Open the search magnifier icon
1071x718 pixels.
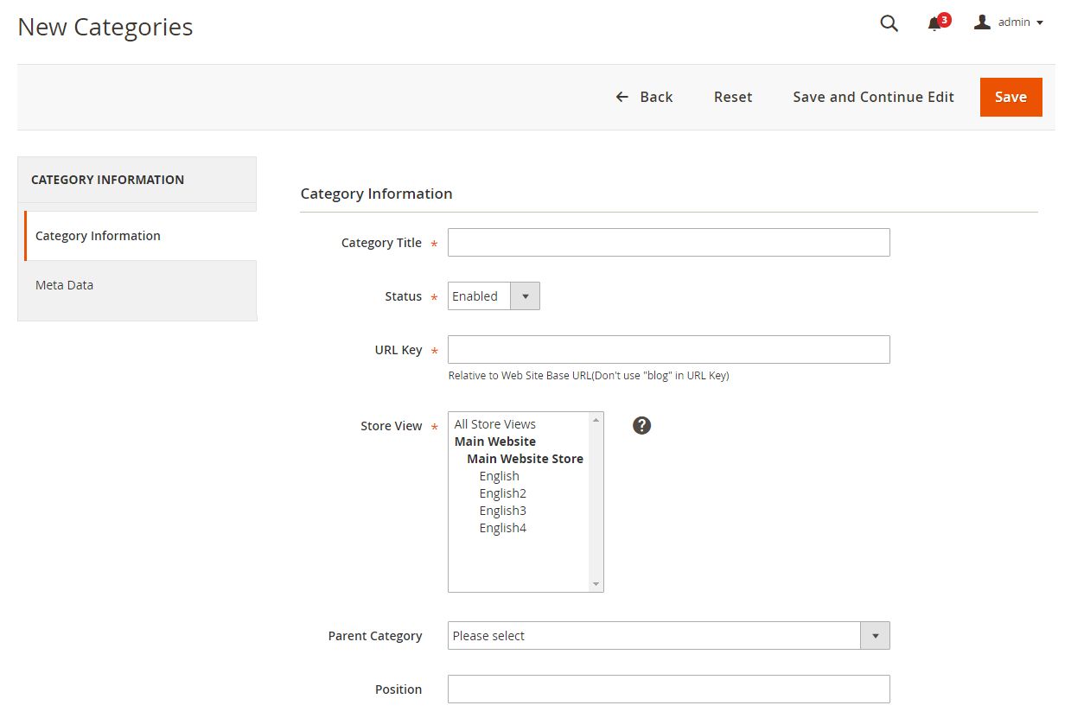click(889, 23)
